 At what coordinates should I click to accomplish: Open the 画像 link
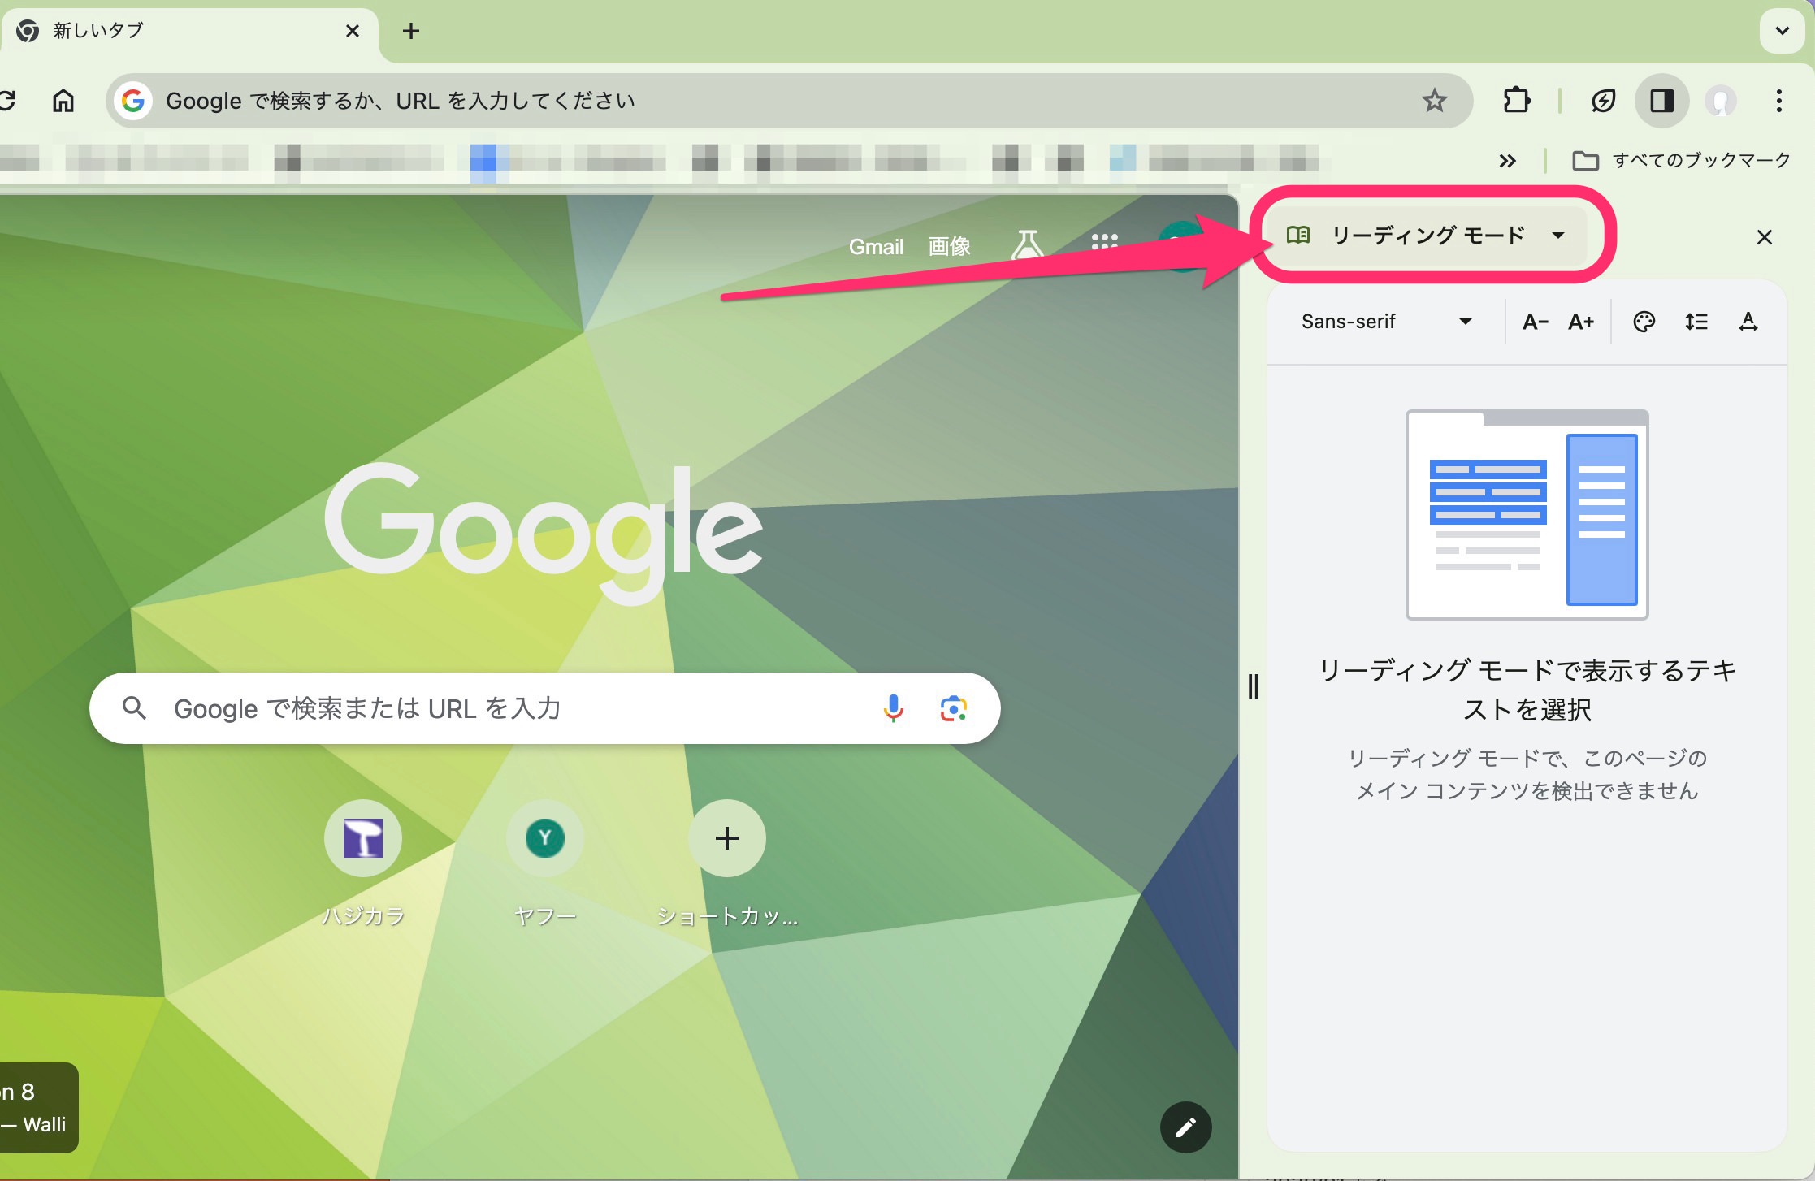(x=949, y=247)
